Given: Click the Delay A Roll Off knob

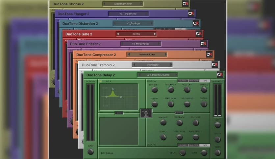Looking at the screenshot, I should coord(187,90).
